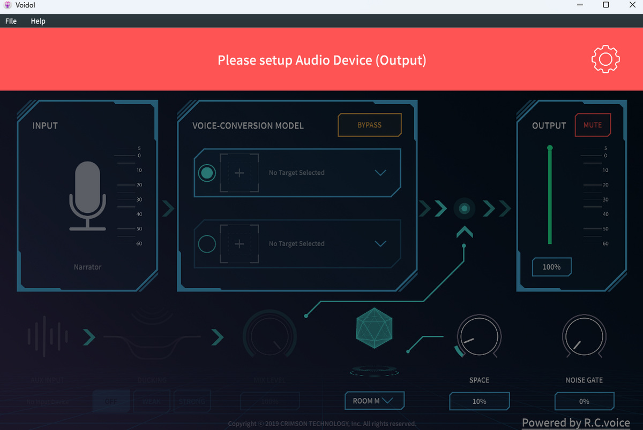Click the Voidol app icon in title bar
643x430 pixels.
coord(8,5)
